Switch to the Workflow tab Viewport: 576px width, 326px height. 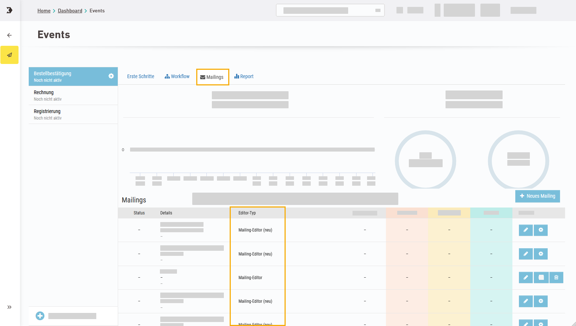(177, 77)
